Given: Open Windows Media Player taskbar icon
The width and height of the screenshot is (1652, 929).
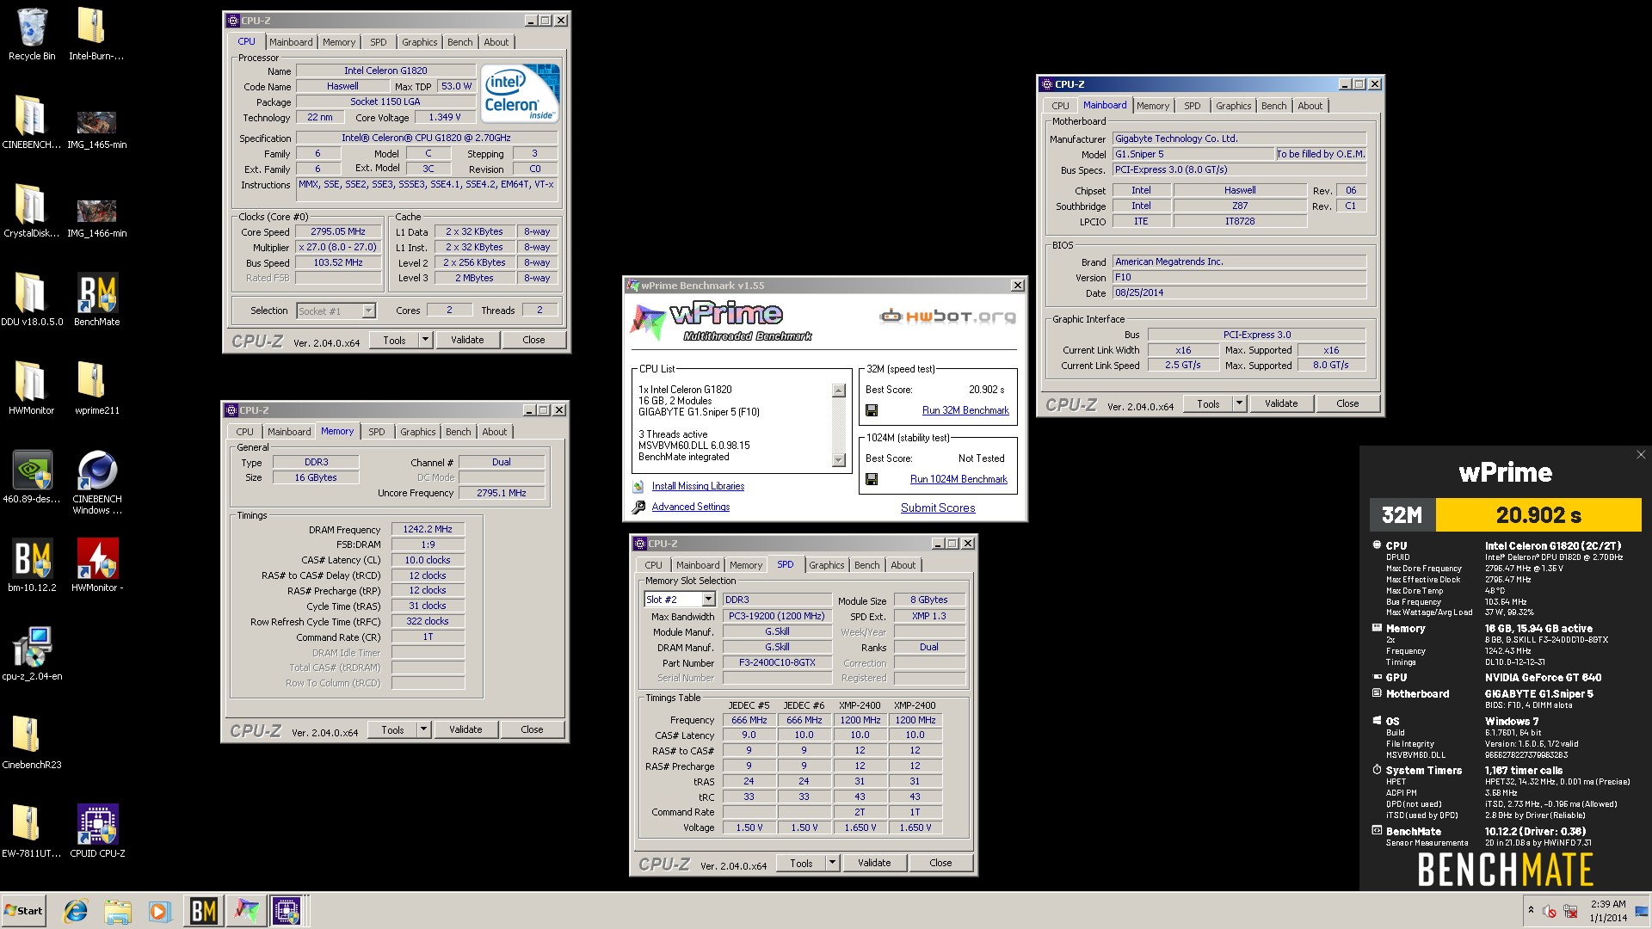Looking at the screenshot, I should 159,911.
